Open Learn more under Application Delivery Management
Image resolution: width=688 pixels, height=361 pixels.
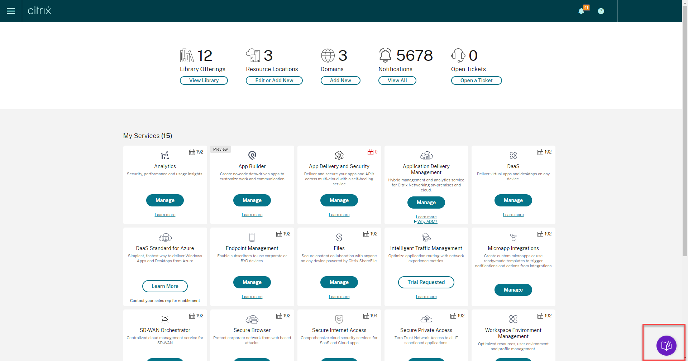pyautogui.click(x=426, y=217)
